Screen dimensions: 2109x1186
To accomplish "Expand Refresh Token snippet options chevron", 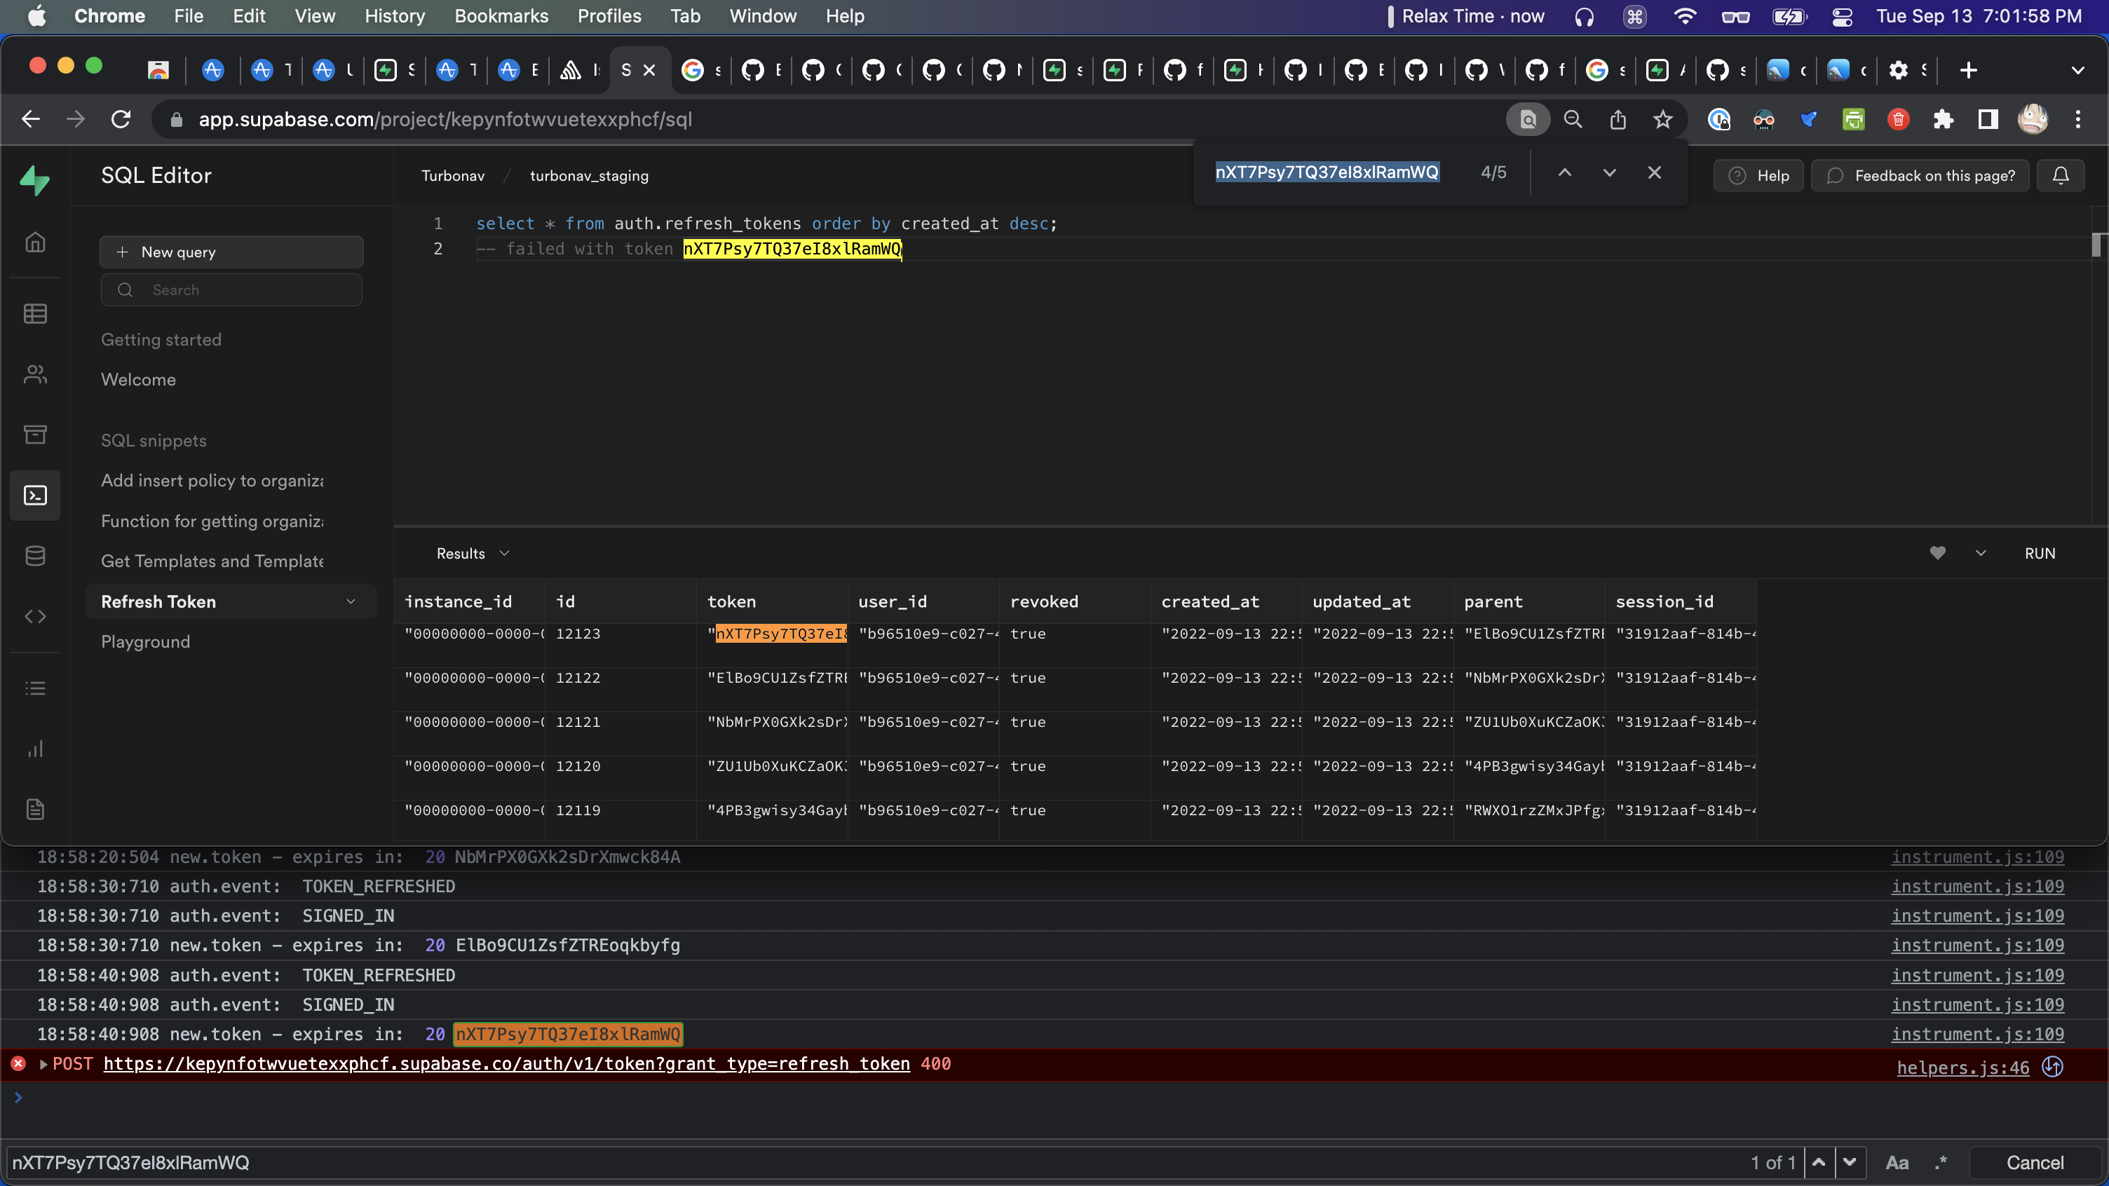I will click(351, 601).
